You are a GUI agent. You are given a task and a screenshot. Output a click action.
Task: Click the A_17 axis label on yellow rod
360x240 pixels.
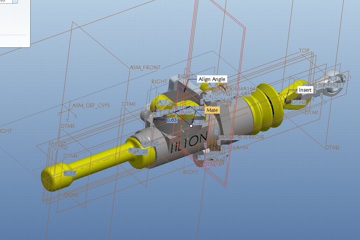70,173
